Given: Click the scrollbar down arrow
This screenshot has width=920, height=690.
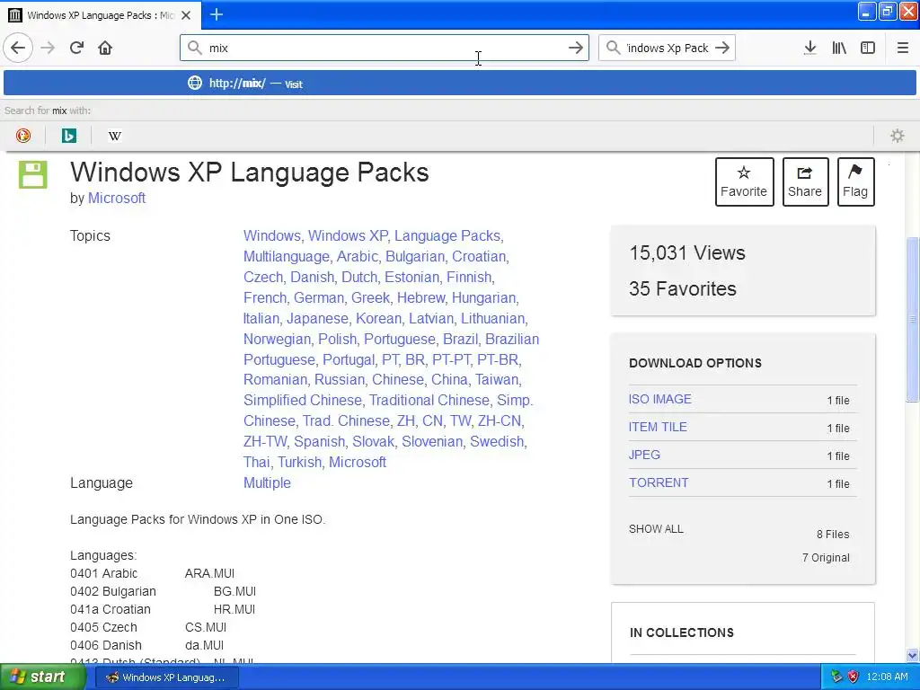Looking at the screenshot, I should pos(912,655).
